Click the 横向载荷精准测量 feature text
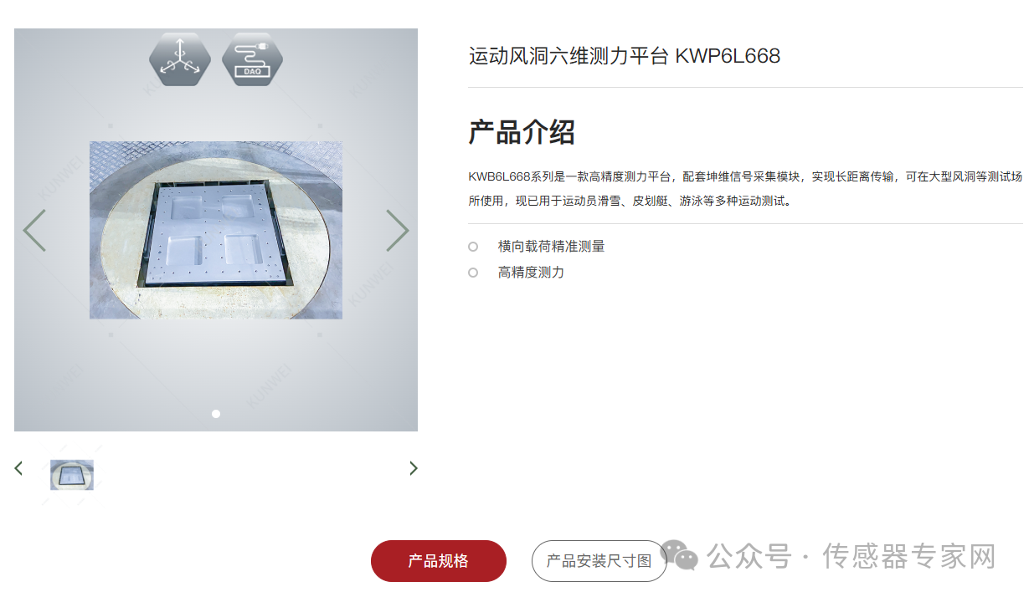The width and height of the screenshot is (1029, 597). pyautogui.click(x=551, y=247)
